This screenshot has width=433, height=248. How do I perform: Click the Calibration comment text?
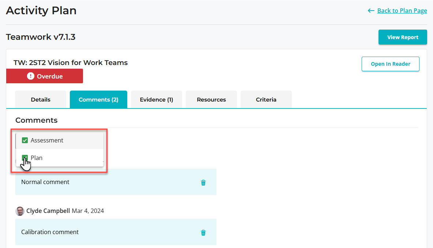(50, 232)
